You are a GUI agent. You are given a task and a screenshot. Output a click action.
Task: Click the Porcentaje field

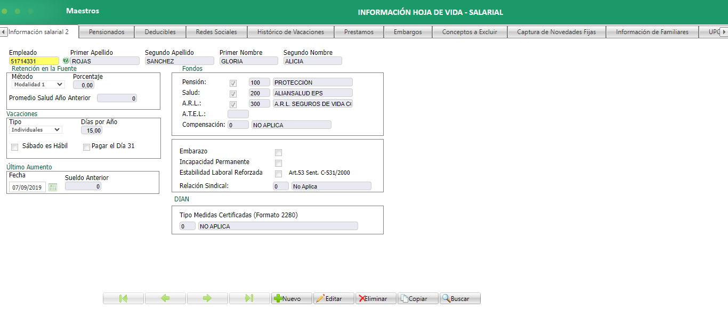[84, 85]
